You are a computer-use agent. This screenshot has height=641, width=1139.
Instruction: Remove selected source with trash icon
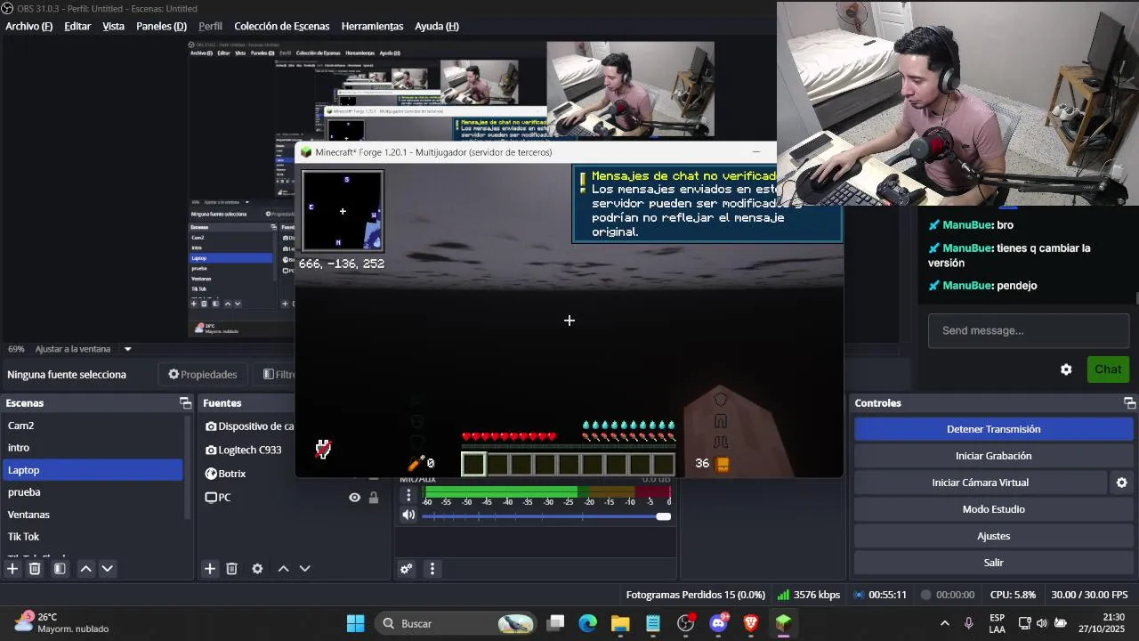click(x=231, y=568)
